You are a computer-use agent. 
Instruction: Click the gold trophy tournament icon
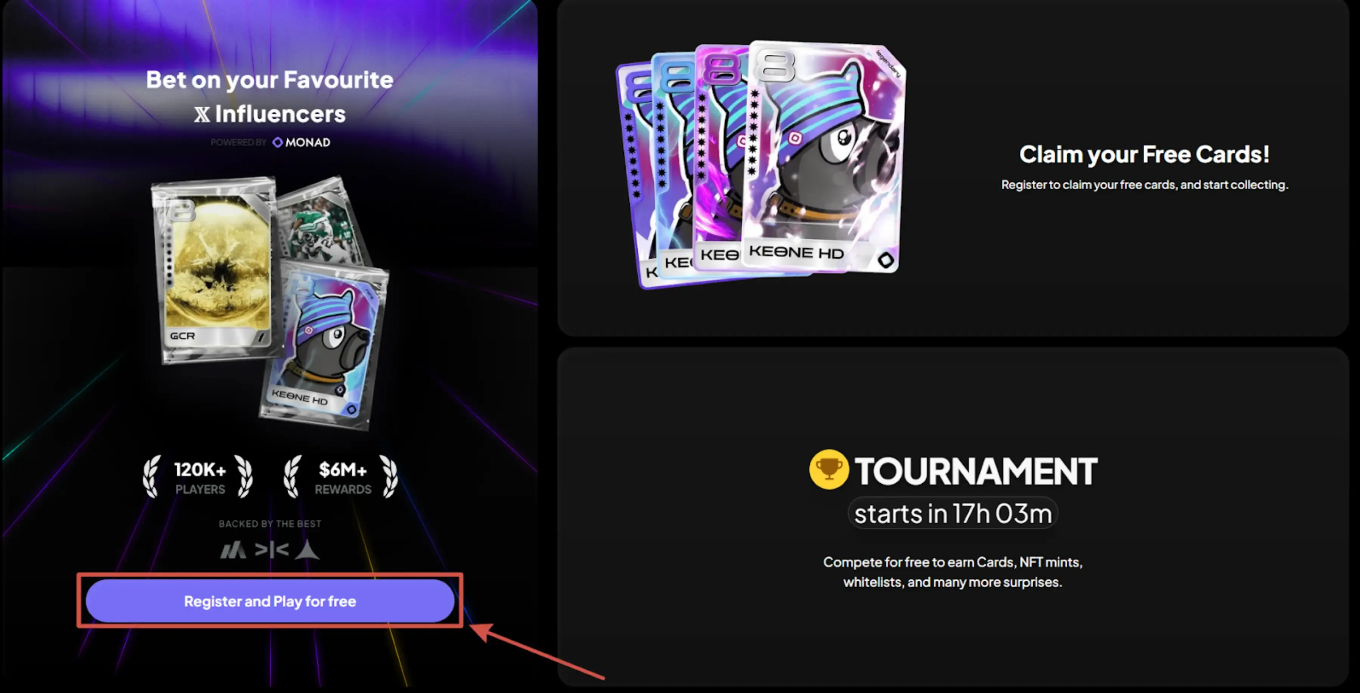(829, 469)
